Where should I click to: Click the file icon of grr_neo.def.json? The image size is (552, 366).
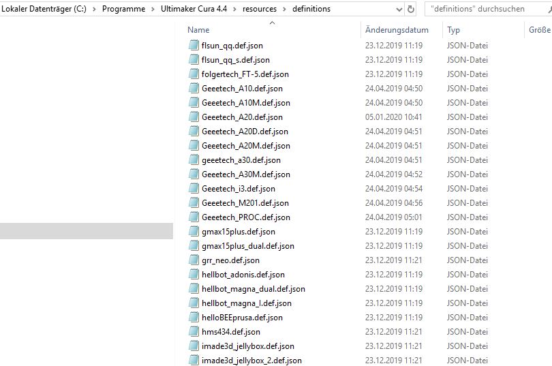click(x=194, y=260)
